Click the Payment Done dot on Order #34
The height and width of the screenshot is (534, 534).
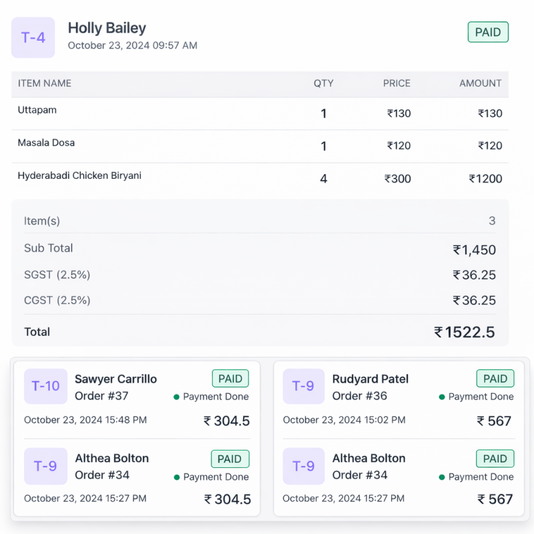176,477
